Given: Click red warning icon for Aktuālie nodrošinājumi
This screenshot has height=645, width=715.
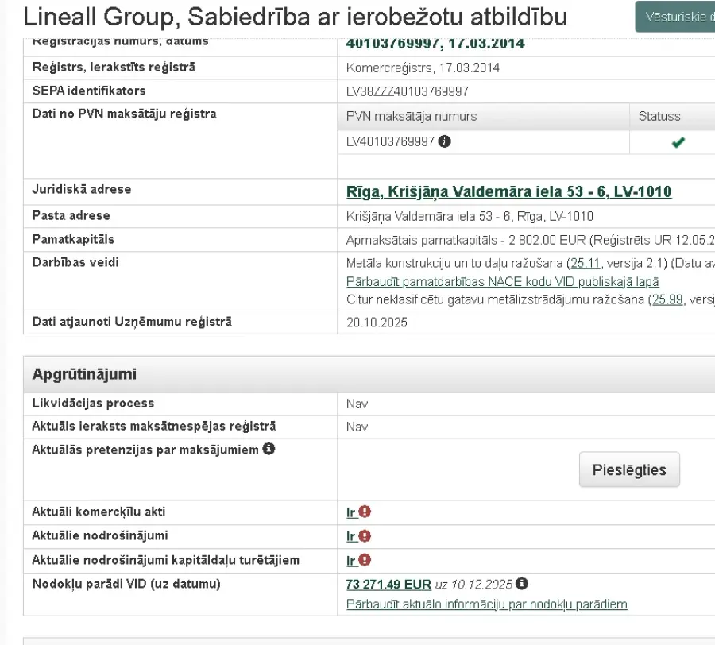Looking at the screenshot, I should 365,536.
